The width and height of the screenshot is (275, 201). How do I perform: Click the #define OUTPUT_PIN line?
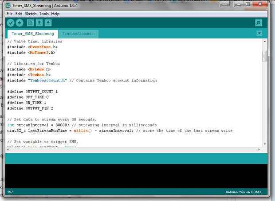(x=30, y=108)
